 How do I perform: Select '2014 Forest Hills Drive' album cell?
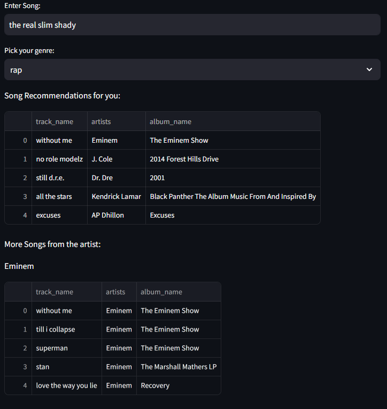pyautogui.click(x=184, y=159)
